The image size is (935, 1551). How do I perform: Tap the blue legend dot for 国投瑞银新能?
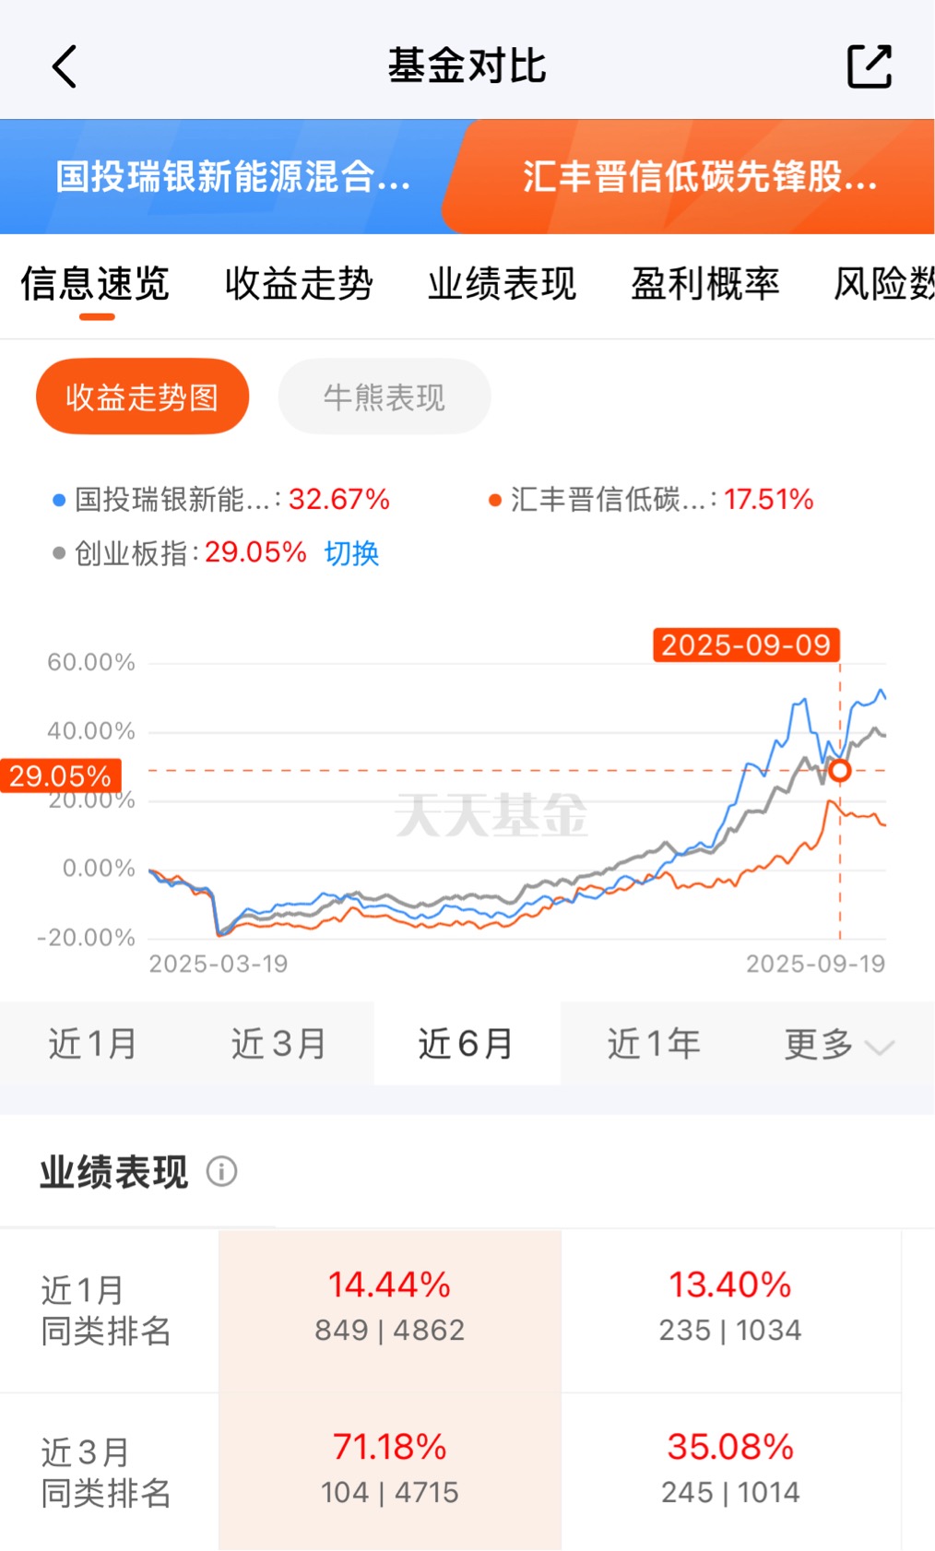[x=59, y=501]
